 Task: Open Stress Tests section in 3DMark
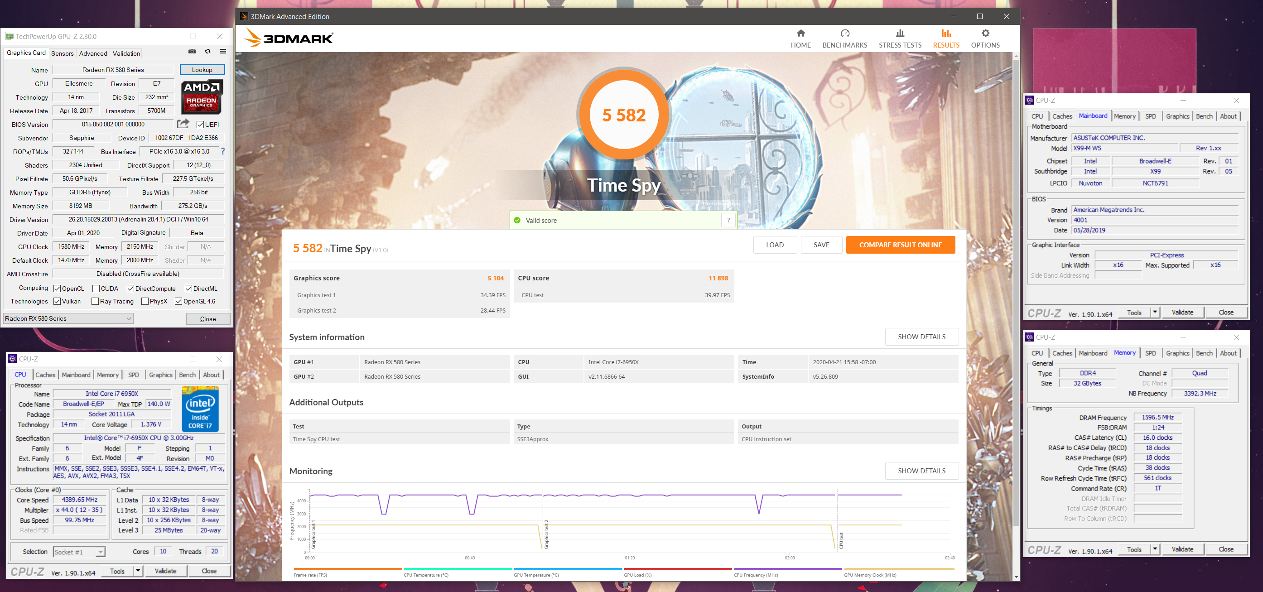[900, 39]
